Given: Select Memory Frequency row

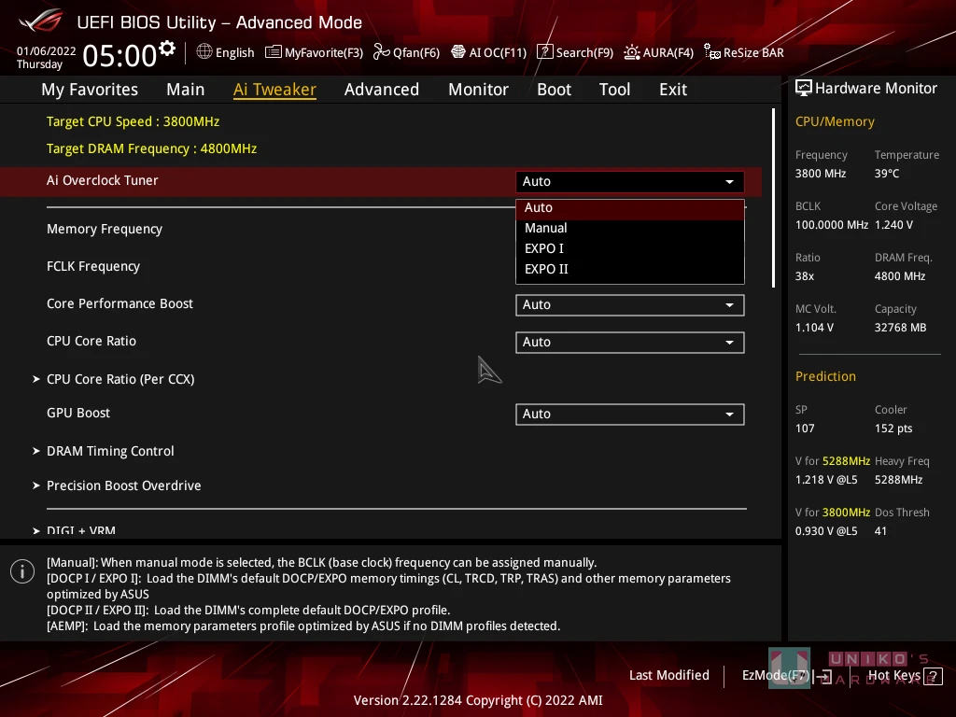Looking at the screenshot, I should [105, 230].
